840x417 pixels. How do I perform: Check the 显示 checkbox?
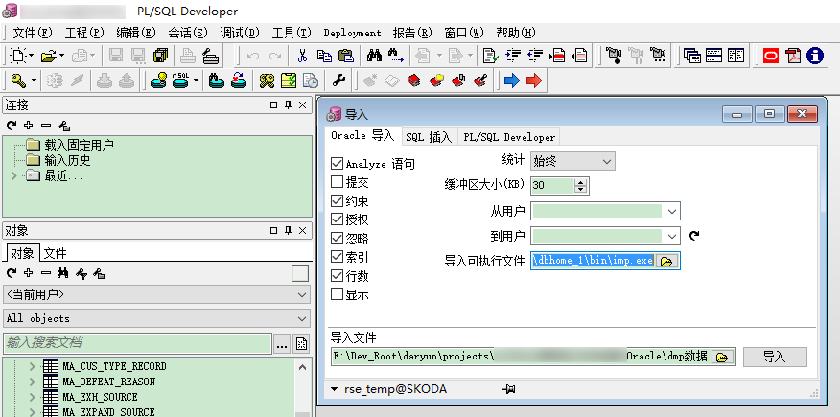click(x=337, y=294)
